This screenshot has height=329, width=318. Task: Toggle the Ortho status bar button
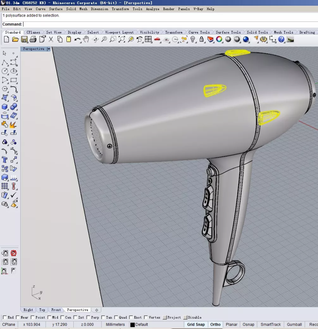click(x=216, y=325)
